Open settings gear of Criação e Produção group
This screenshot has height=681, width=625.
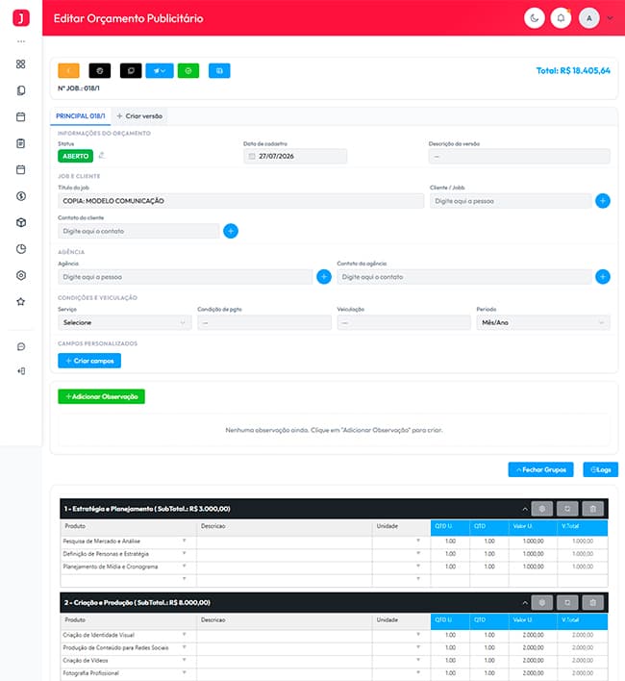(541, 602)
